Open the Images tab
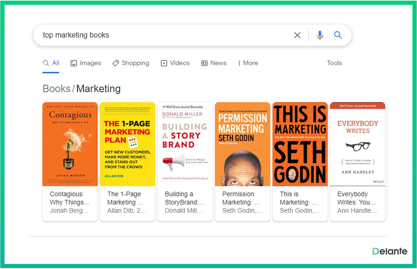This screenshot has width=417, height=269. 86,63
